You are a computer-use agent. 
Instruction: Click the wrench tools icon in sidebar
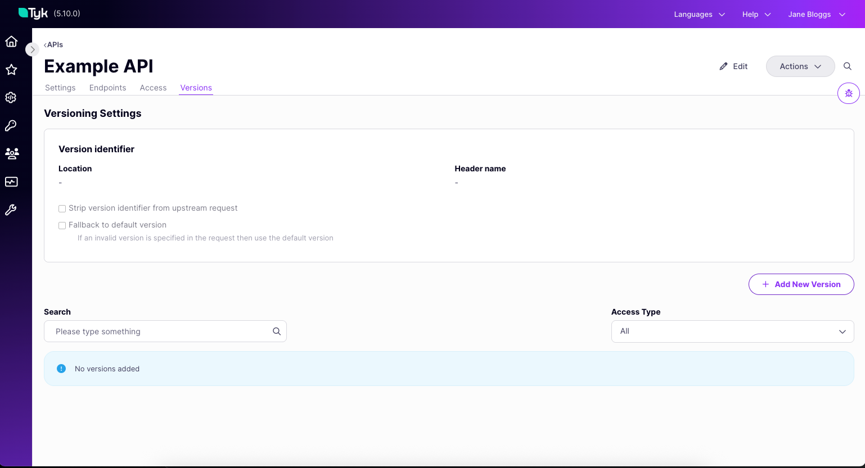tap(11, 210)
